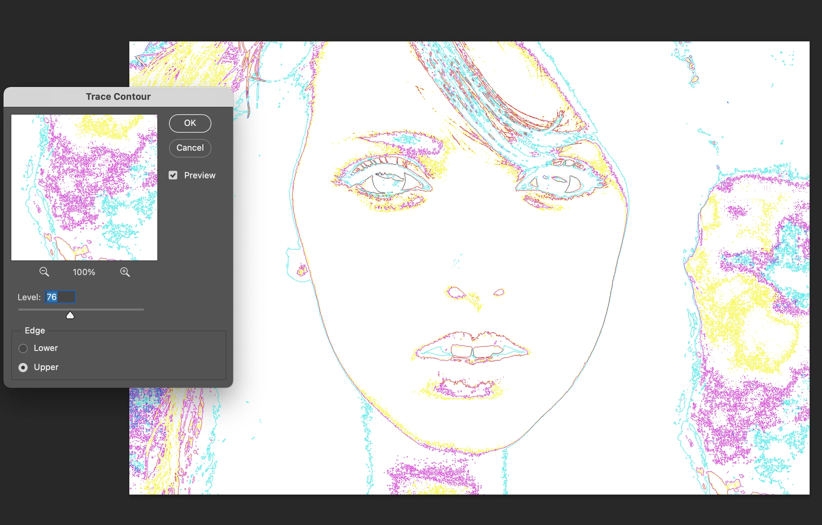The width and height of the screenshot is (822, 525).
Task: Focus the Level value input field
Action: (x=60, y=297)
